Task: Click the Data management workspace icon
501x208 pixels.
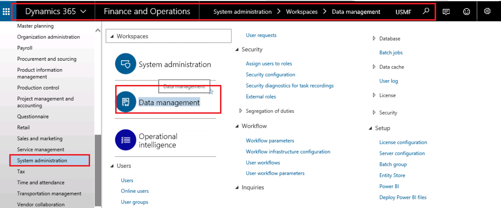Action: tap(126, 102)
